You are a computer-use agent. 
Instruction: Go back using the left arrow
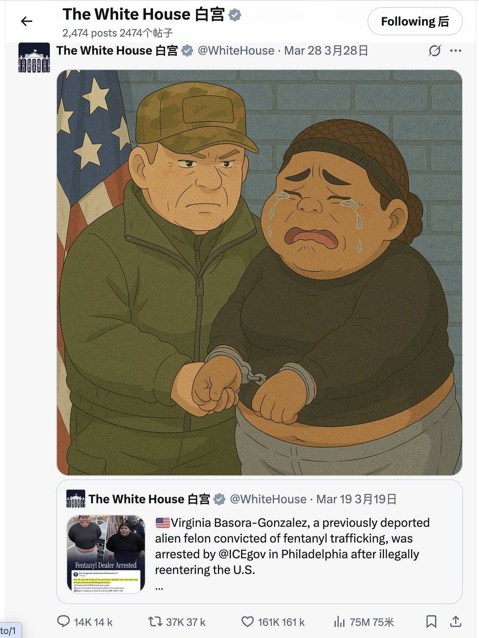26,21
